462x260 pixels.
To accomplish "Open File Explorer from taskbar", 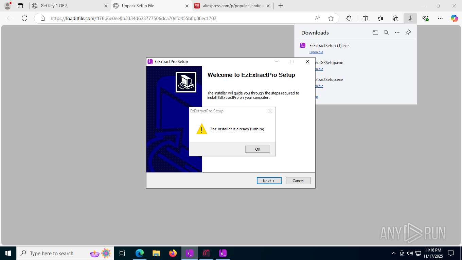I will pos(156,253).
